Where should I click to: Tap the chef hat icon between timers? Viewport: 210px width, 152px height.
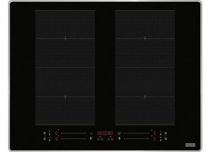[105, 133]
